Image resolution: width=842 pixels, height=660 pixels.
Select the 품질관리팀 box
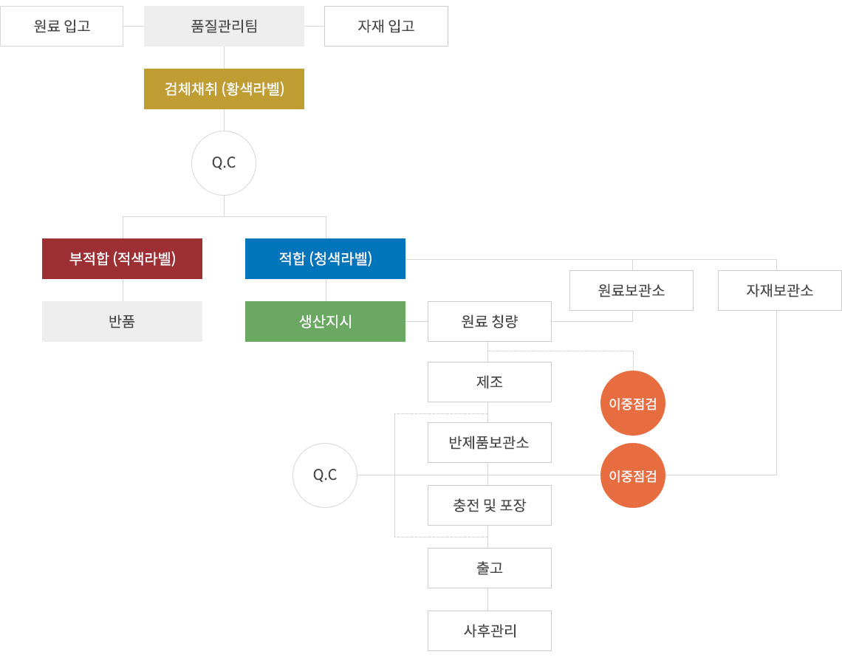[224, 27]
